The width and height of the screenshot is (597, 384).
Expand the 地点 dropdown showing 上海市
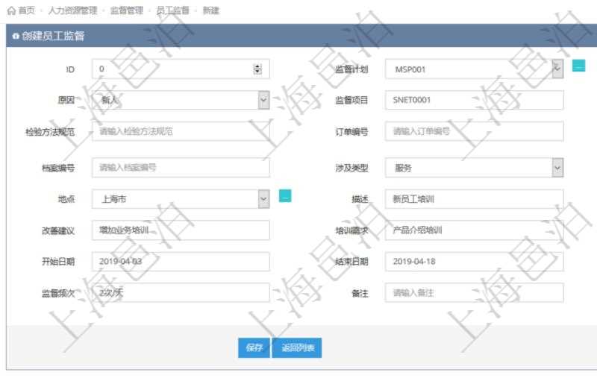[x=263, y=199]
